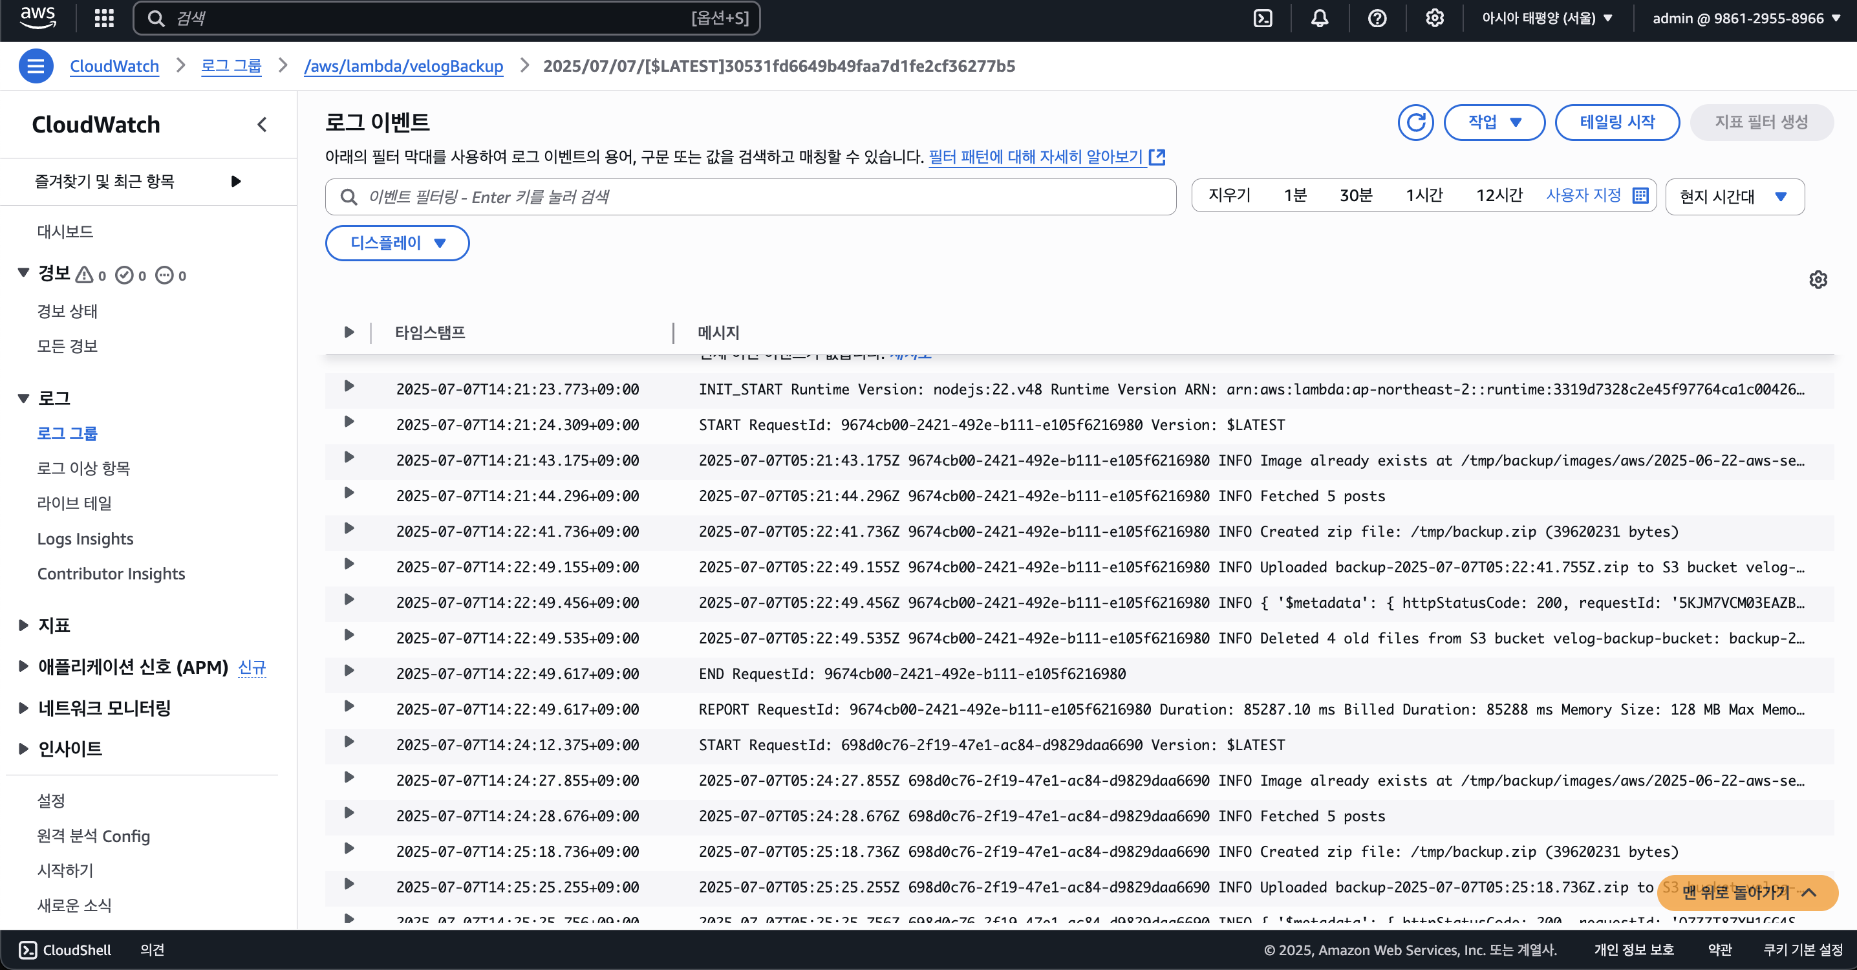Screen dimensions: 1857x970
Task: Expand the INIT_START log event row
Action: pyautogui.click(x=349, y=387)
